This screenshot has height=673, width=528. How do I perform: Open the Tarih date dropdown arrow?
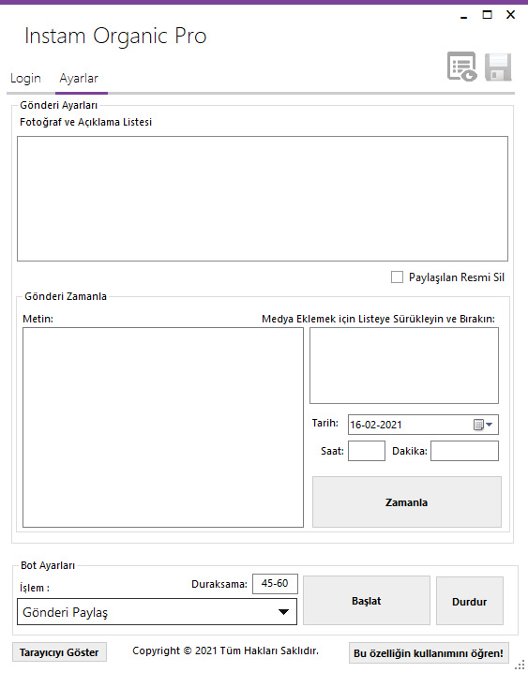click(x=489, y=425)
